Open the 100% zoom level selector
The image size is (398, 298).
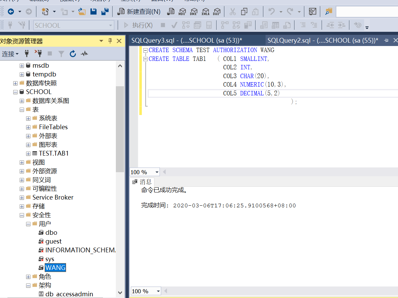coord(144,172)
